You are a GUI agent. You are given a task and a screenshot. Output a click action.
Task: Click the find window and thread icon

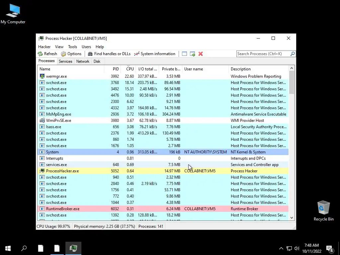(192, 54)
